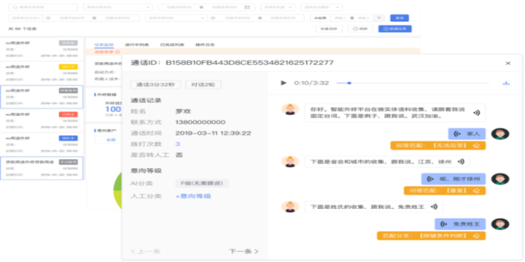This screenshot has height=262, width=525.
Task: Play audio of first robot greeting message
Action: pyautogui.click(x=477, y=113)
